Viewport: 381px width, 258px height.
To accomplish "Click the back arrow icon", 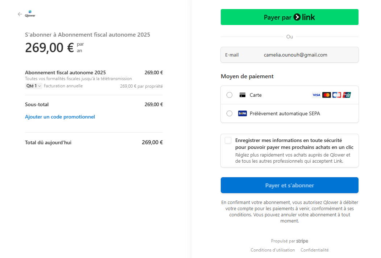I will (20, 14).
